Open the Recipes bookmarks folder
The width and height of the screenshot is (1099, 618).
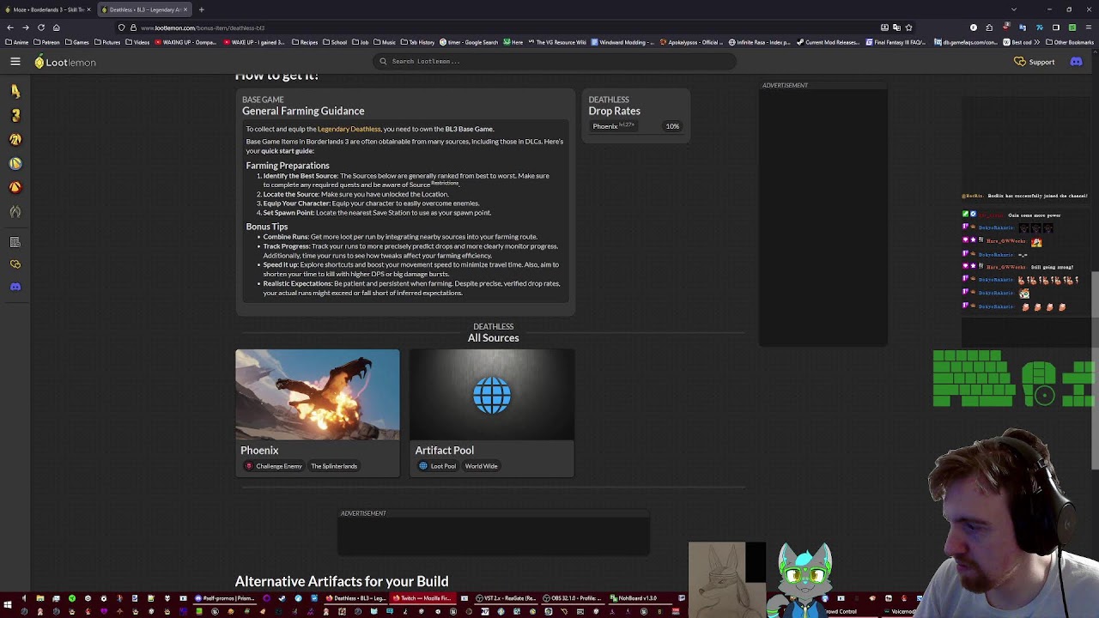point(305,42)
